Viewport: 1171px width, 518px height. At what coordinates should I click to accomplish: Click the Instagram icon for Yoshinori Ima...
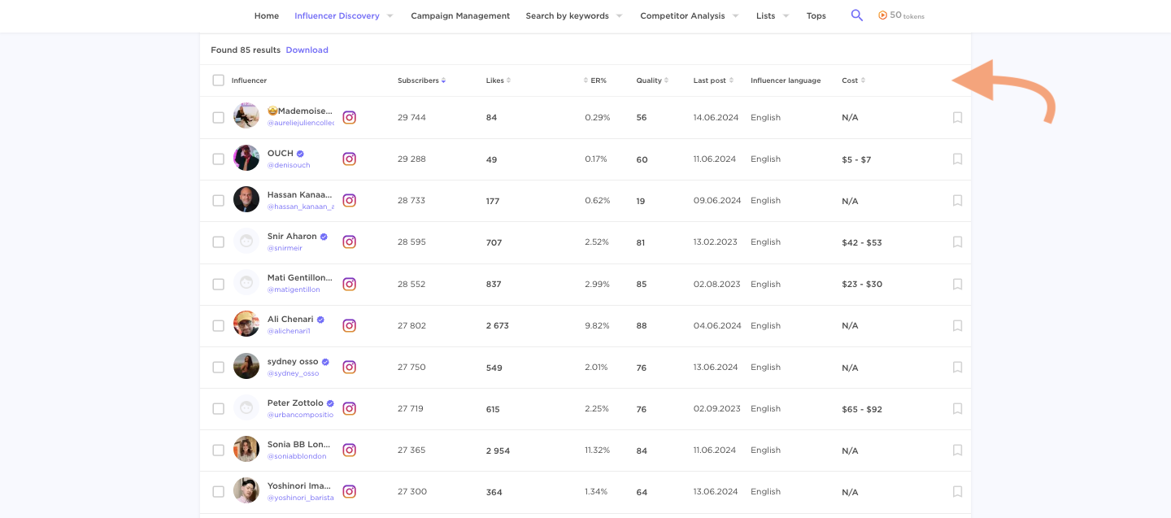[349, 491]
